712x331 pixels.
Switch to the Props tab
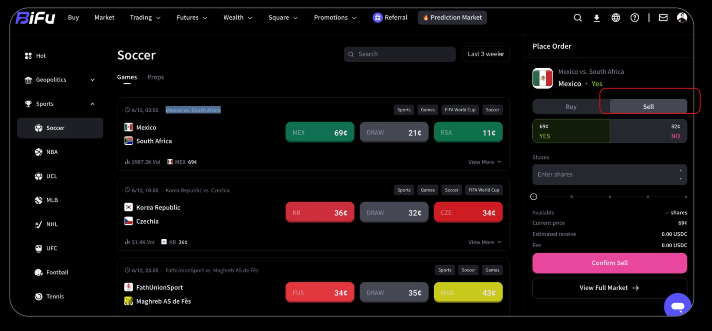155,77
